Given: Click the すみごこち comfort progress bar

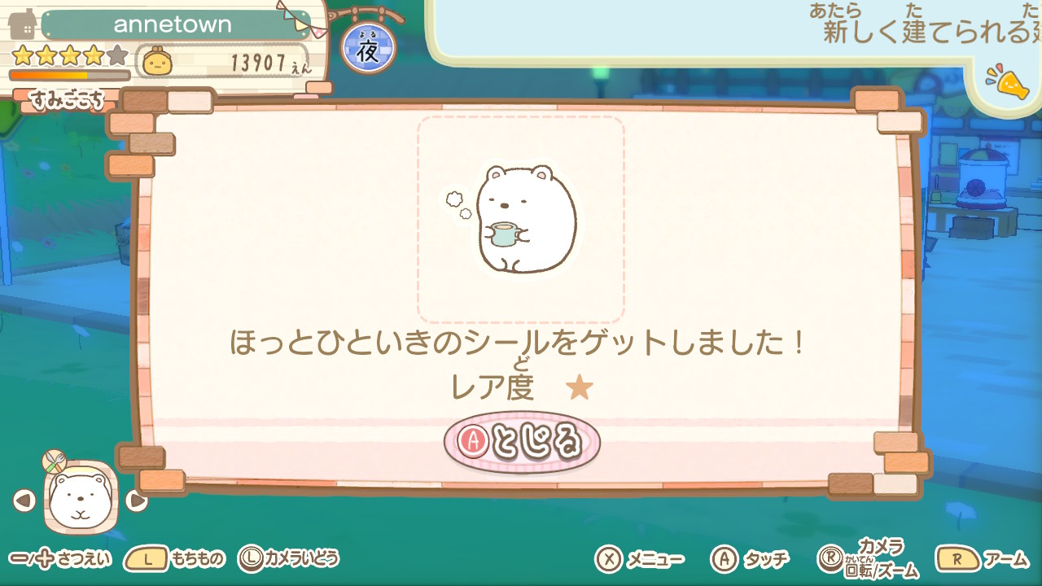Looking at the screenshot, I should (x=69, y=75).
